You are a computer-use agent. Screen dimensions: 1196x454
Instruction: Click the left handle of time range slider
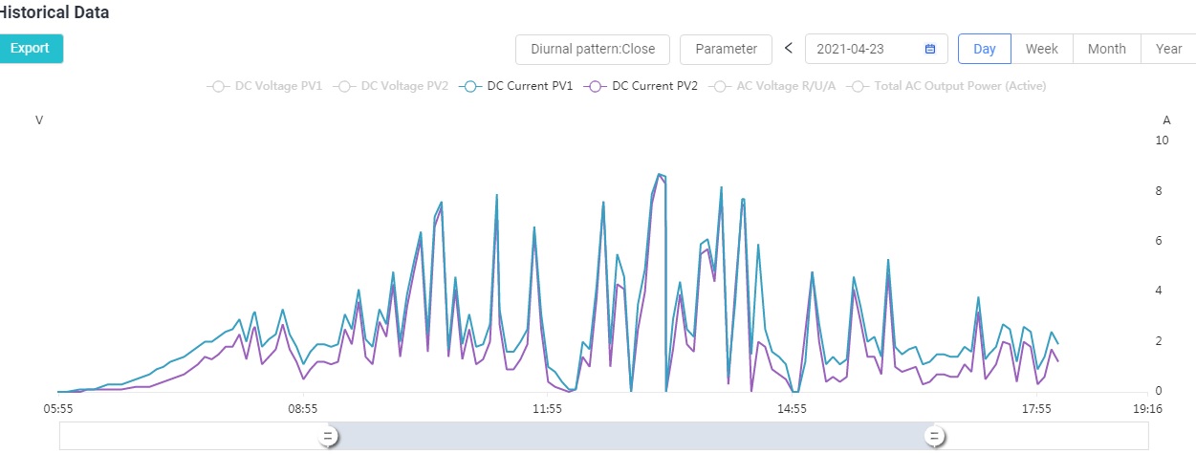click(327, 437)
